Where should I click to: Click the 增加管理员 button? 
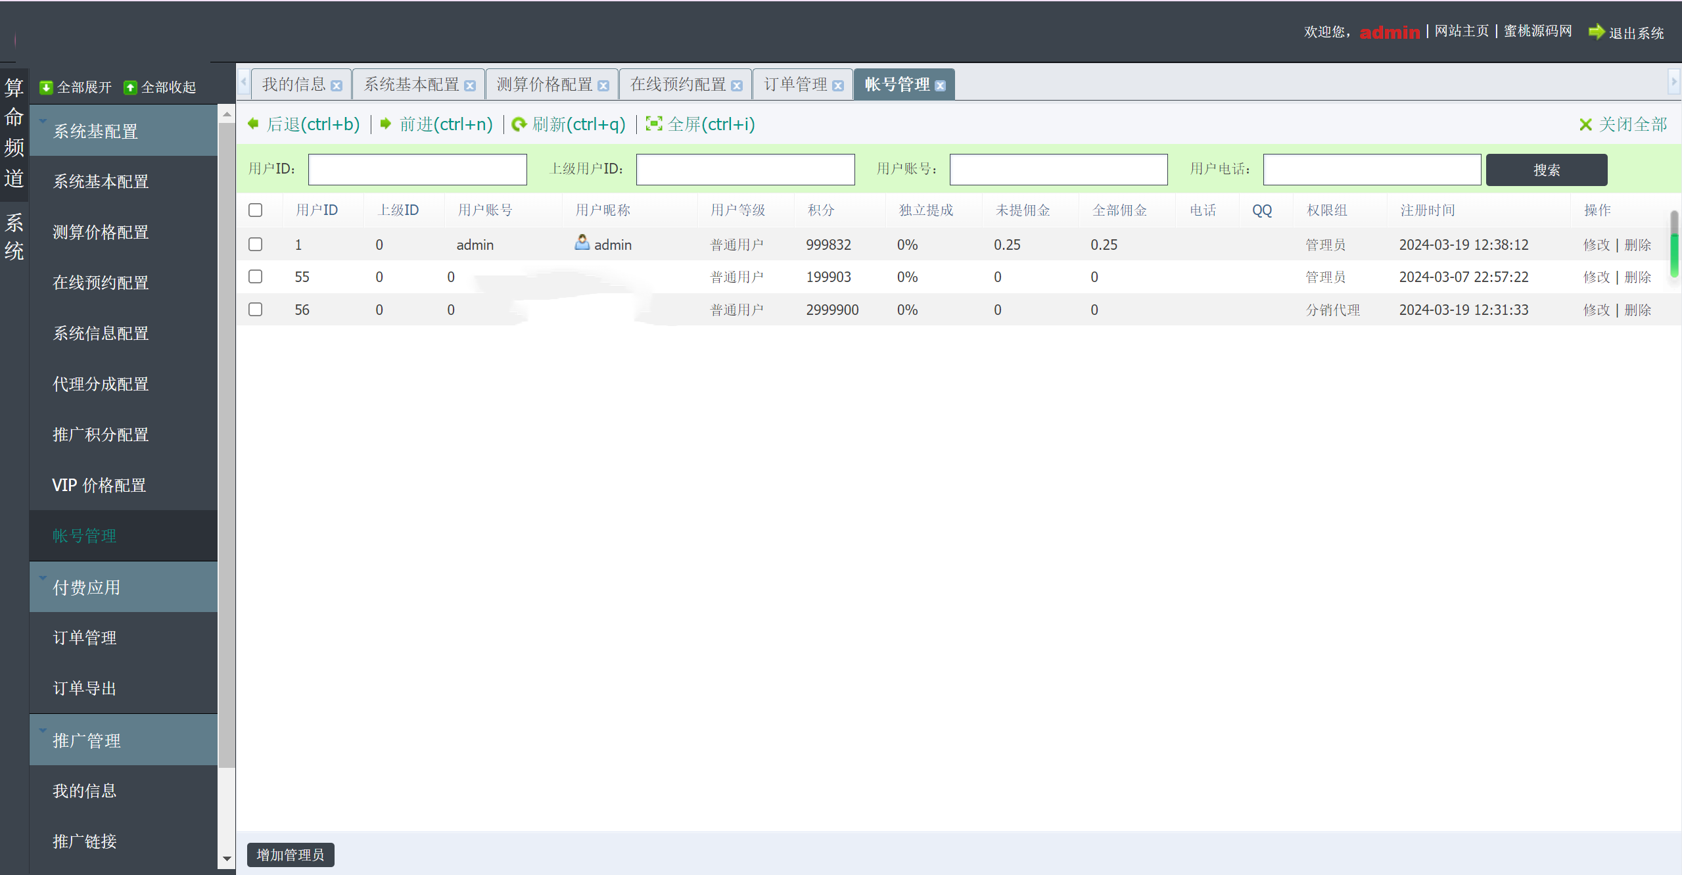click(x=290, y=855)
